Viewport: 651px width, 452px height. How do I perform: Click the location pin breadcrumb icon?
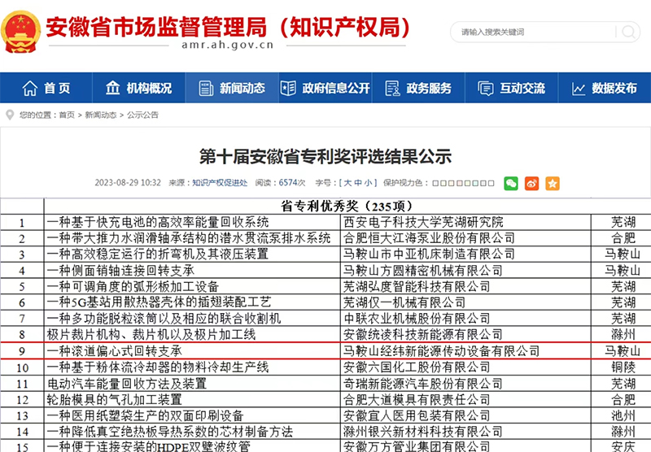(10, 115)
